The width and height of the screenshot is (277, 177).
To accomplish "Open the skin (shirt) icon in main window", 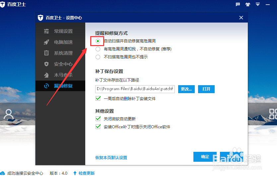I will pos(248,4).
